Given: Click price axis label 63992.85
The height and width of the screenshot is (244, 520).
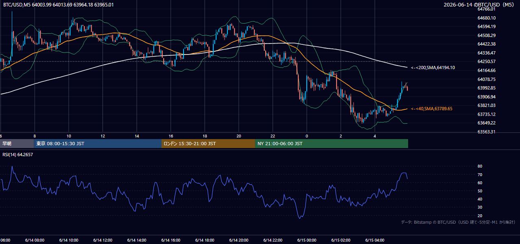Looking at the screenshot, I should 486,88.
